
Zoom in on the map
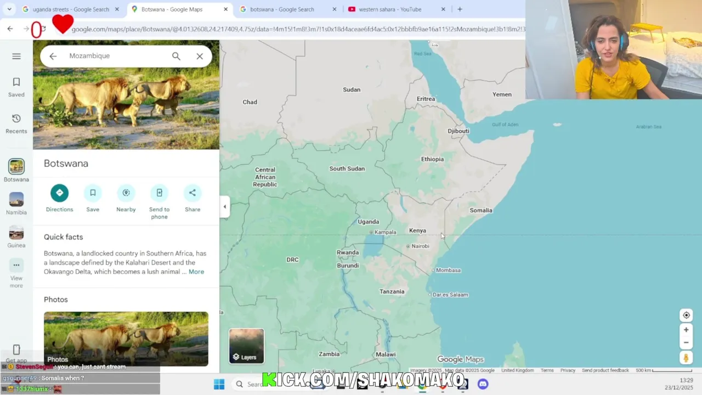pyautogui.click(x=686, y=330)
